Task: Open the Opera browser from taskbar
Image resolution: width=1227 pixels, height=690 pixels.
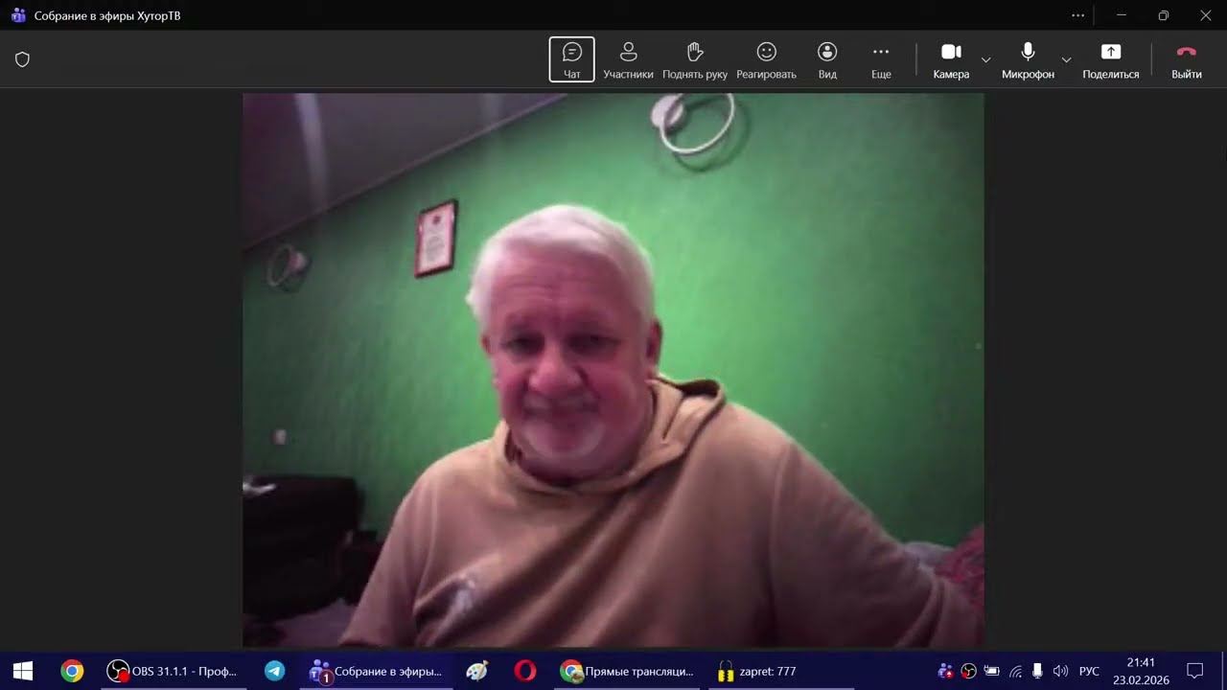Action: coord(525,671)
